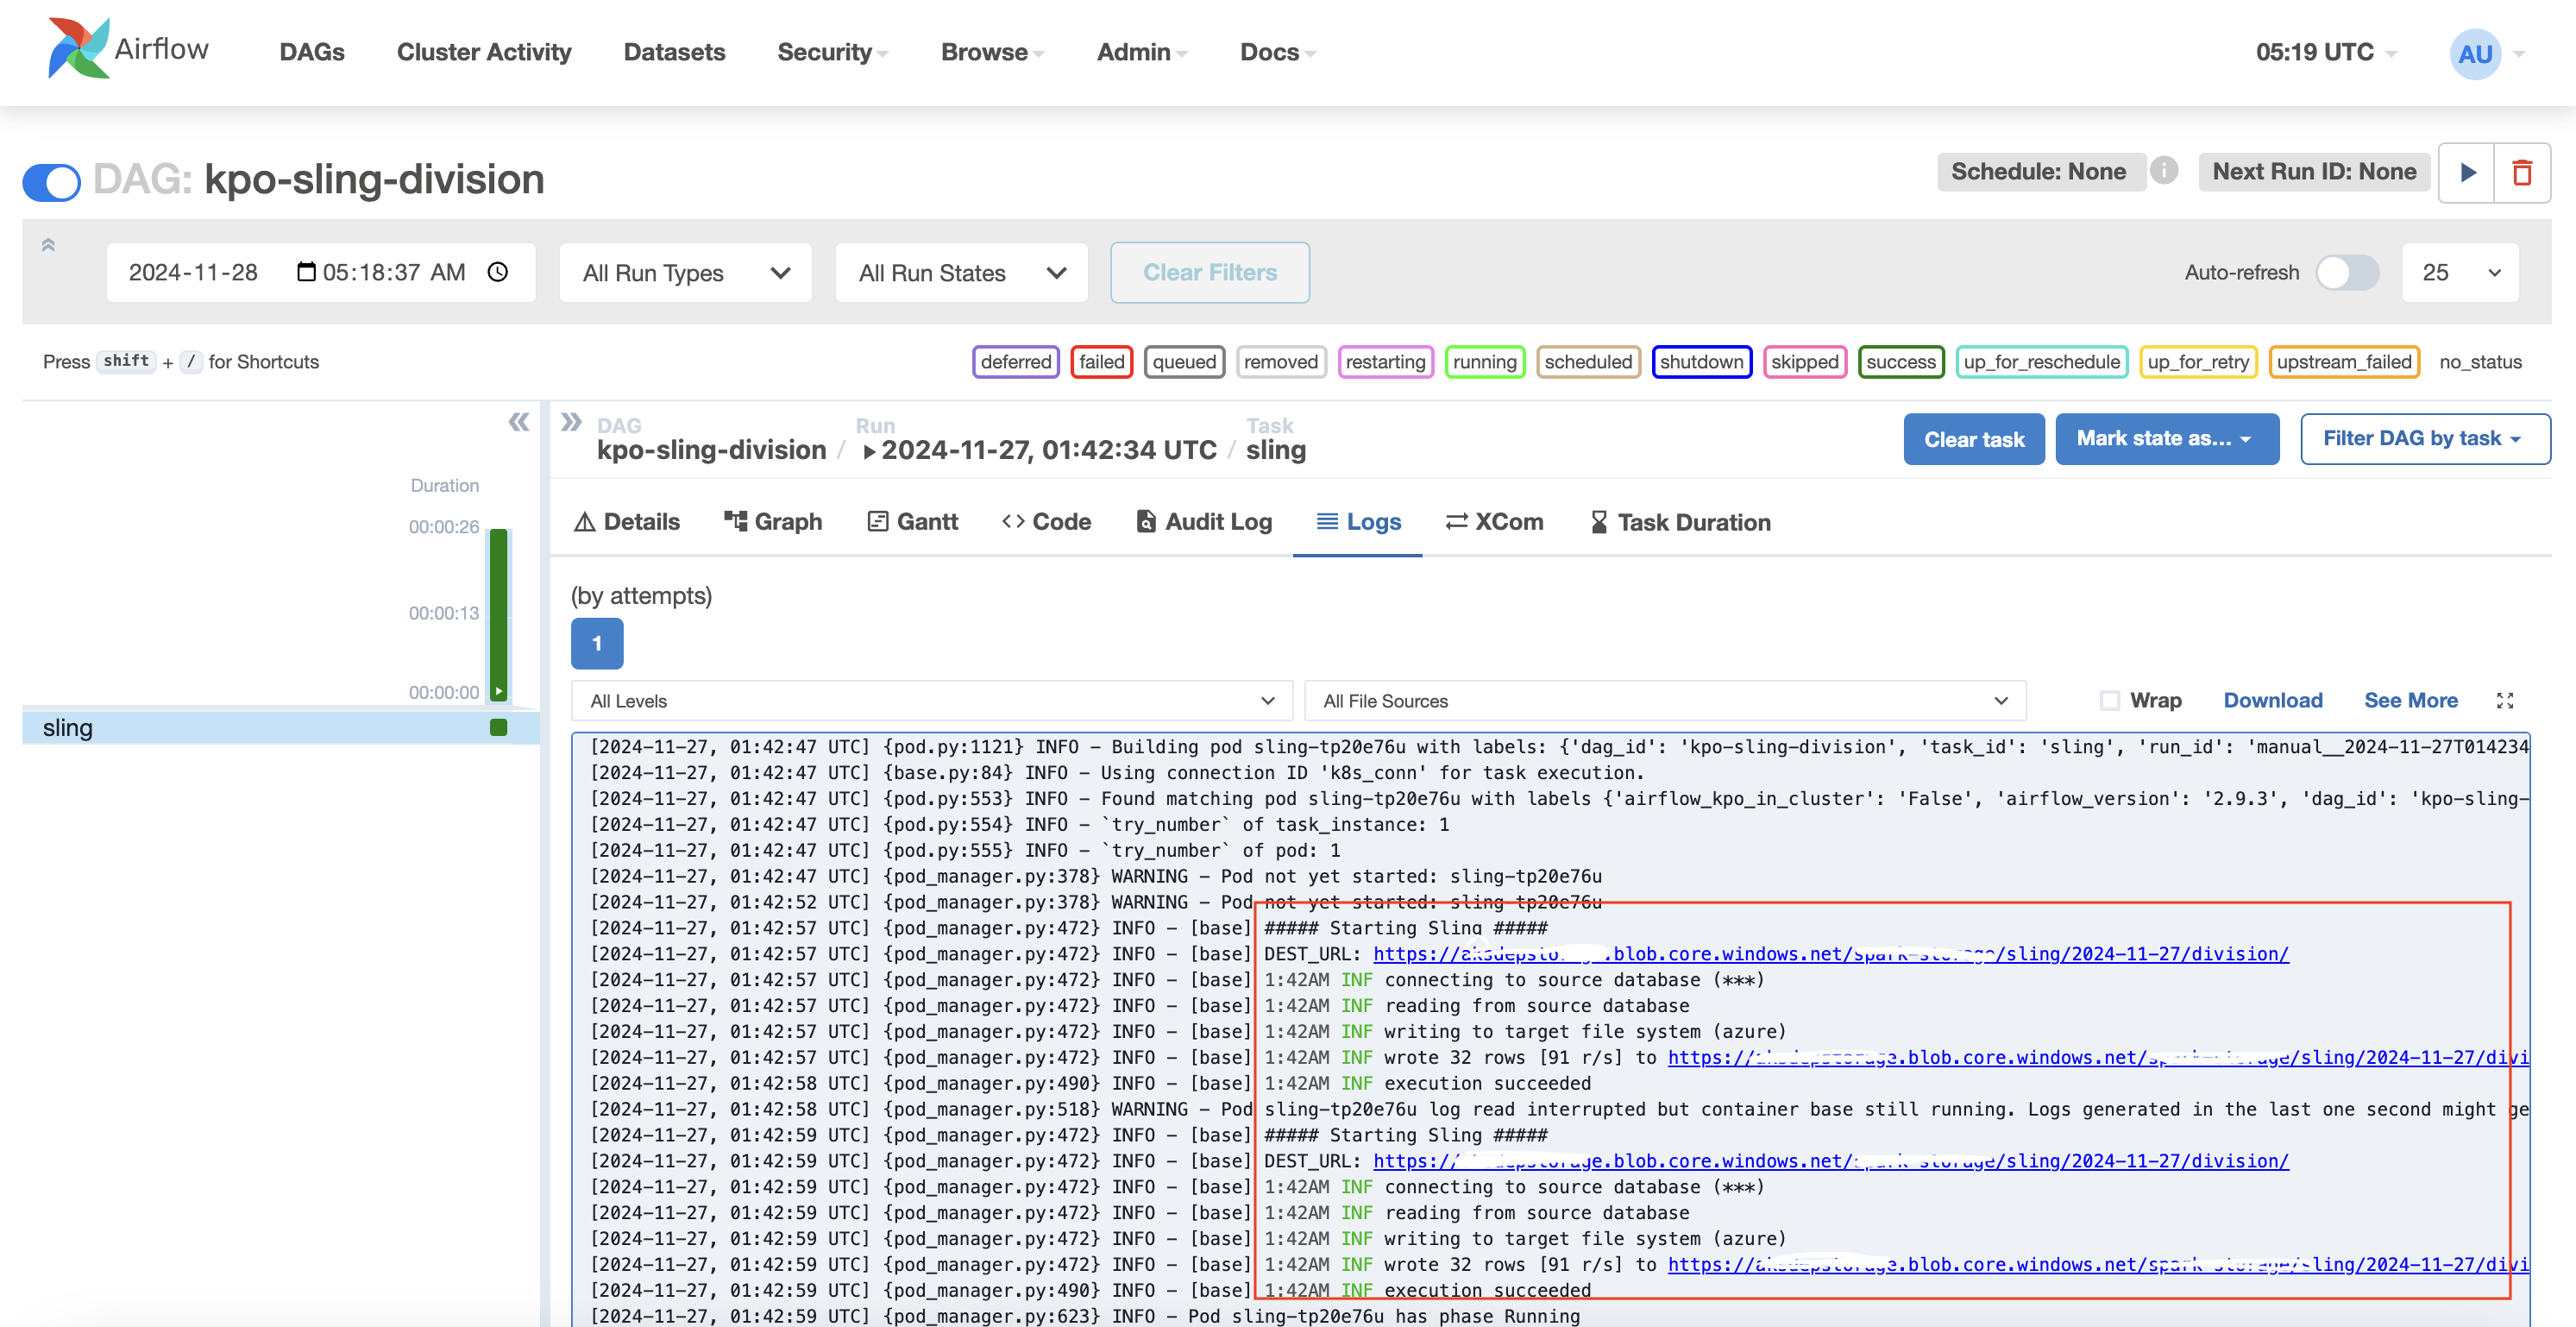Open kpo-sling-division breadcrumb link

click(711, 450)
